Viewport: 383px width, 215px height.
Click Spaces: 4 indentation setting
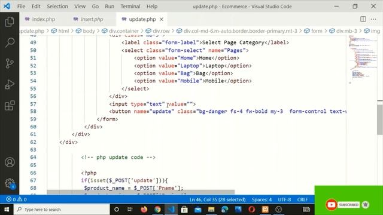[x=262, y=199]
